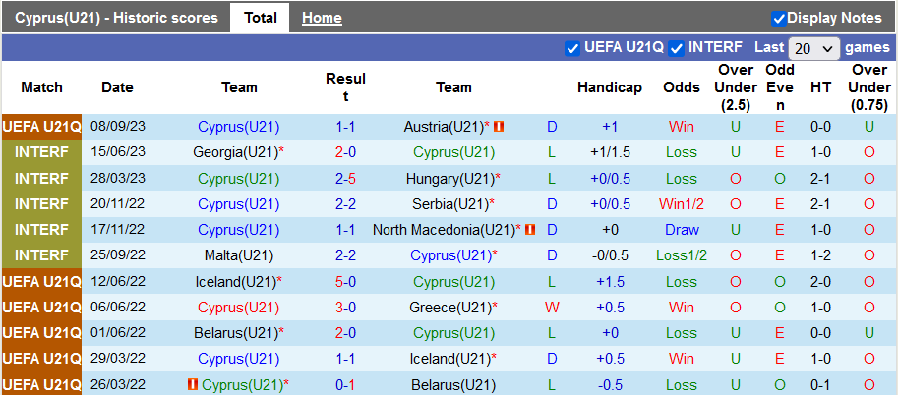
Task: Uncheck the INTERF filter checkbox
Action: tap(677, 48)
